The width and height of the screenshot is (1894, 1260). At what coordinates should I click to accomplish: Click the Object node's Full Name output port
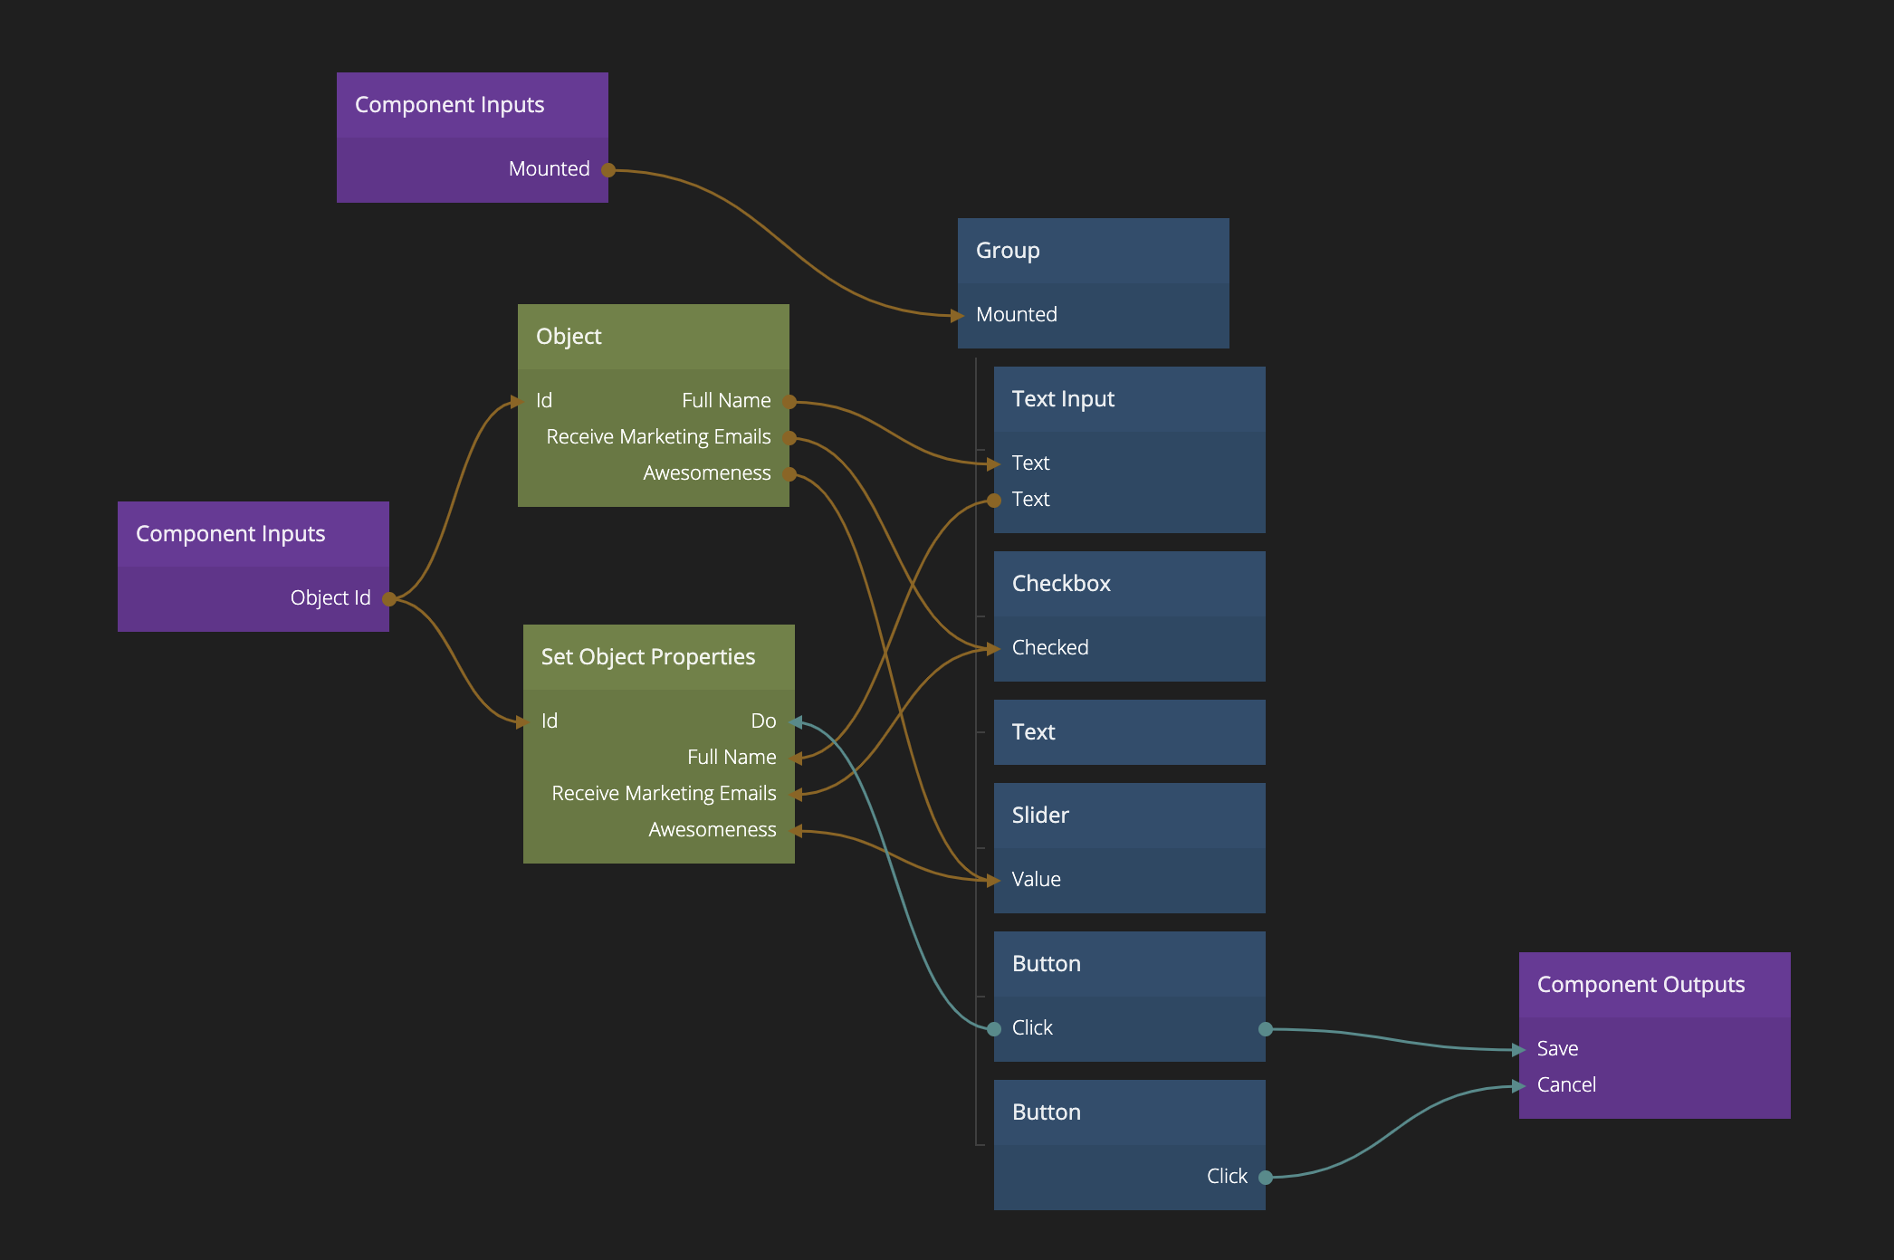789,402
